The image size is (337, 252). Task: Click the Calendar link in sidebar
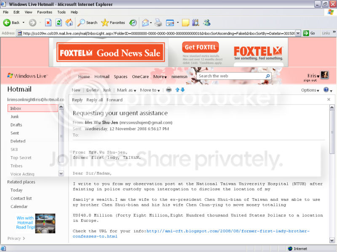click(19, 207)
